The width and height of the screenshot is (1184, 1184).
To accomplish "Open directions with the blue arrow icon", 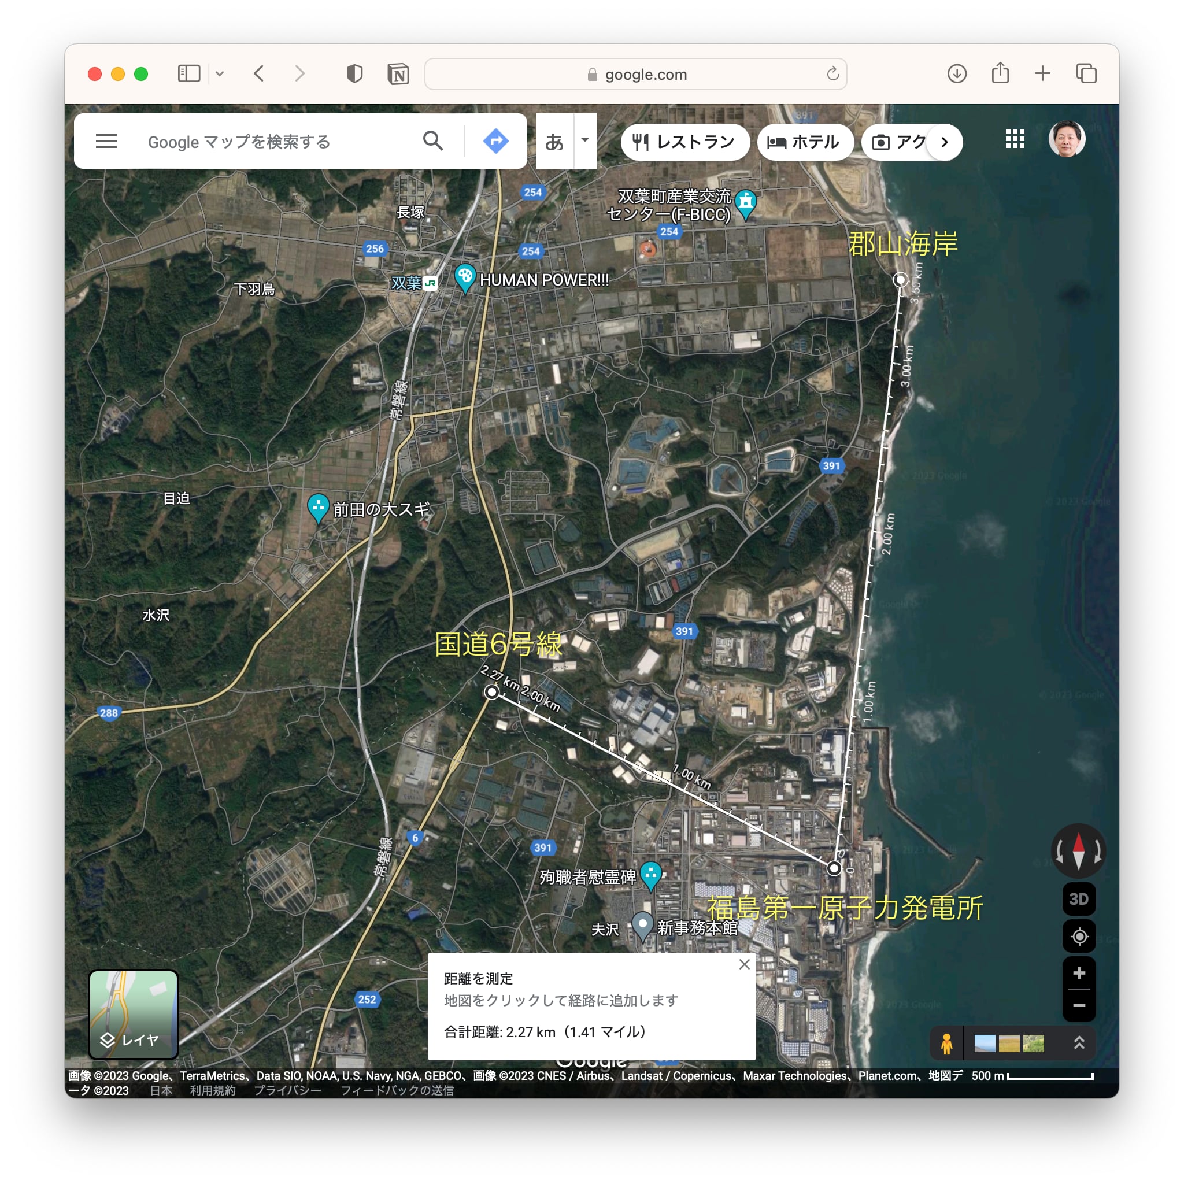I will (495, 142).
